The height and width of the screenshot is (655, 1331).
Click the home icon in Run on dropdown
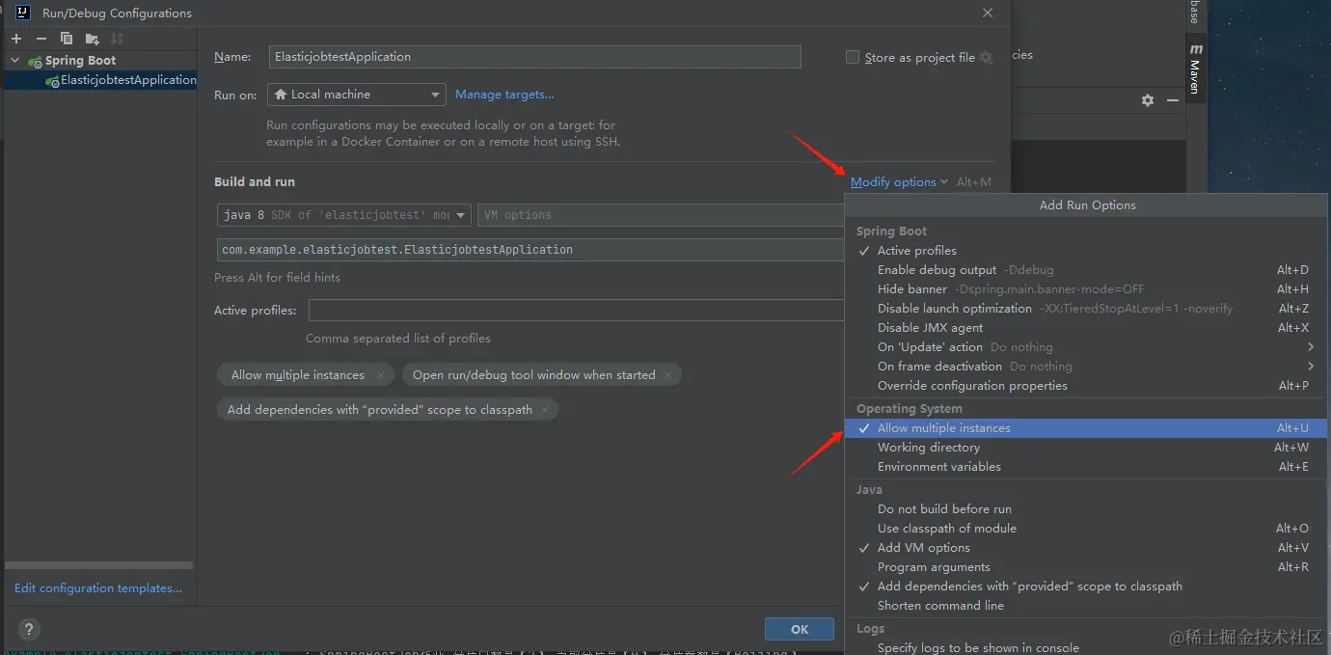pos(281,95)
